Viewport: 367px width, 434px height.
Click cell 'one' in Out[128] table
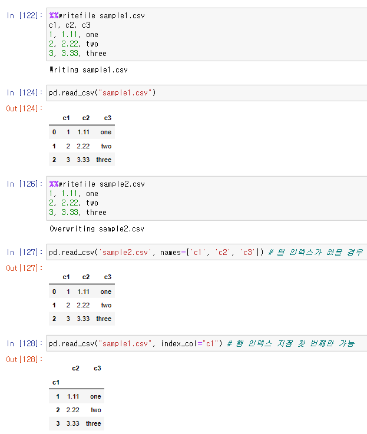tap(95, 397)
